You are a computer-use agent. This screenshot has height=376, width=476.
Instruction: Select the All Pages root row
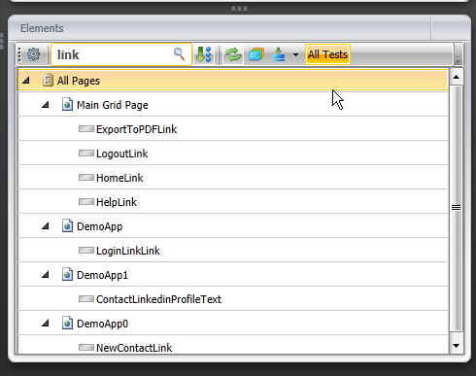232,80
